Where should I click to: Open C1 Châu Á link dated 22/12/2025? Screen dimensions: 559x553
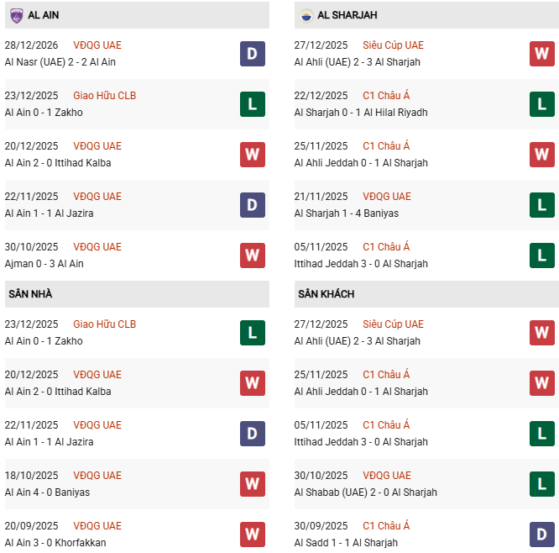pos(386,96)
